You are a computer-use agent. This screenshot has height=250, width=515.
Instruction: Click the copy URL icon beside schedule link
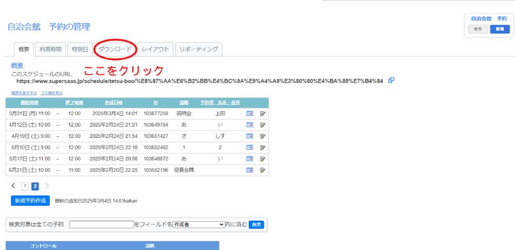391,80
